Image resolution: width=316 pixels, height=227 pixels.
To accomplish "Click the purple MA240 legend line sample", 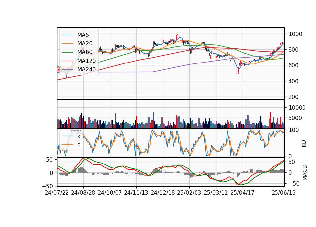I will 67,69.
